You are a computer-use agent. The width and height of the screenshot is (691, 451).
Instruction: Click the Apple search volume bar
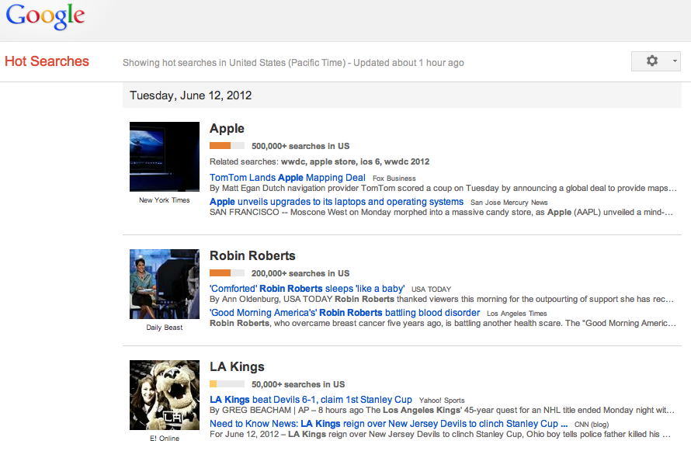coord(227,146)
